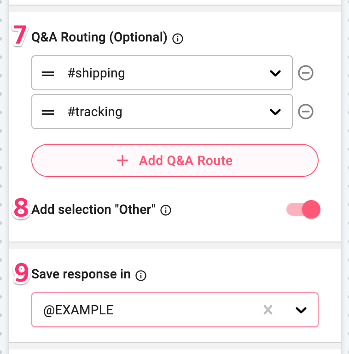
Task: Remove the #tracking route
Action: (306, 112)
